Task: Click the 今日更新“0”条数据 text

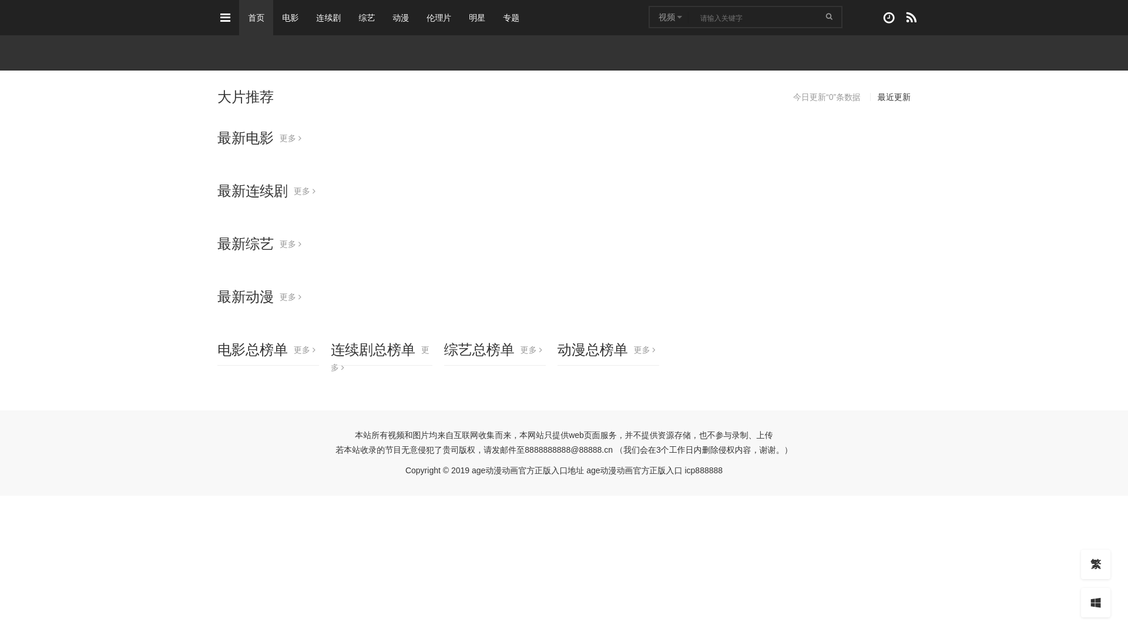Action: pos(827,98)
